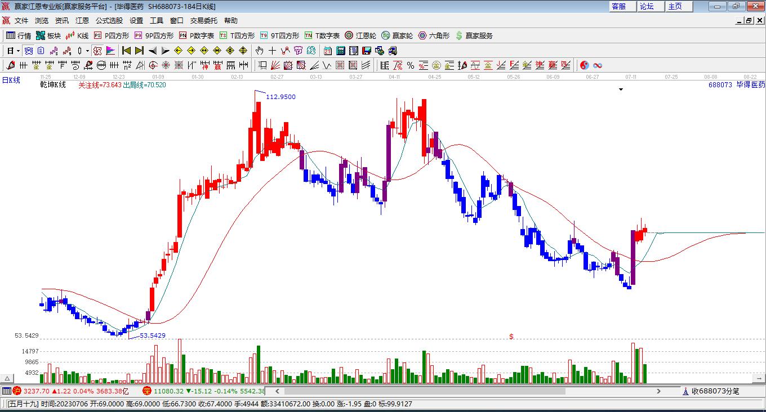Click the 主页 button
766x412 pixels.
coord(679,6)
